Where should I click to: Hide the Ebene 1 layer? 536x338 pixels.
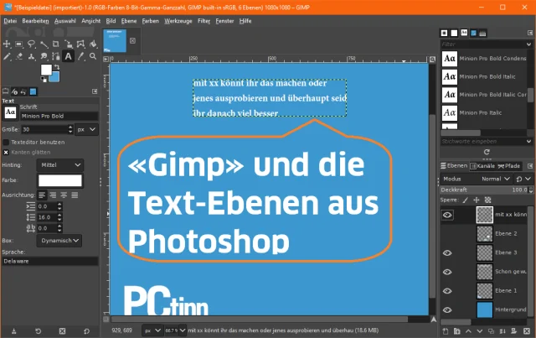coord(447,291)
